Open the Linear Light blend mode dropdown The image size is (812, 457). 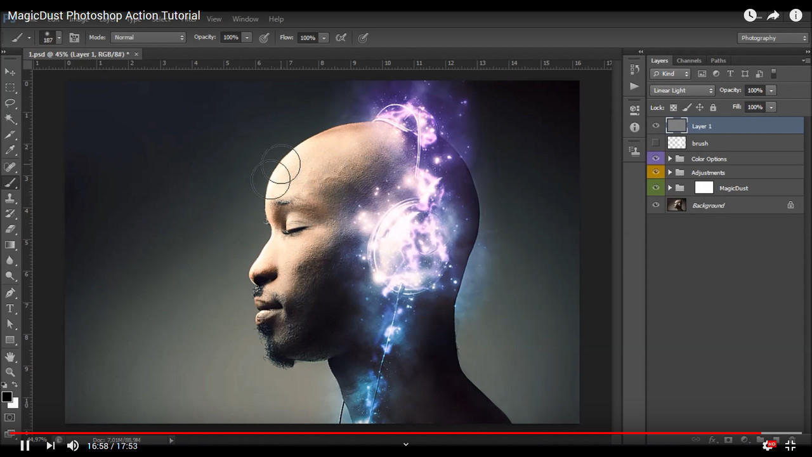tap(682, 91)
